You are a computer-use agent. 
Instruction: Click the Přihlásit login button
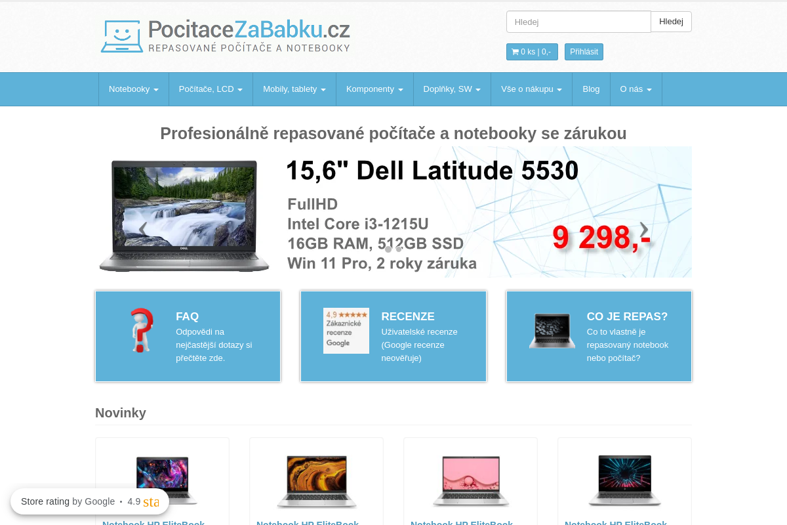[x=584, y=52]
